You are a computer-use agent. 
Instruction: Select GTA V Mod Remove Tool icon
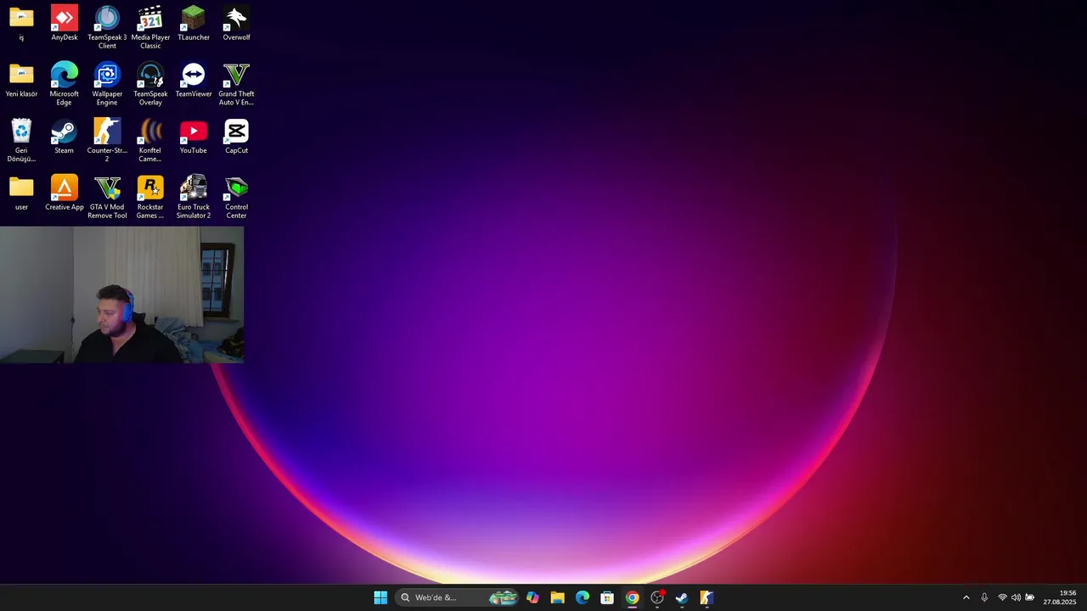(x=107, y=198)
